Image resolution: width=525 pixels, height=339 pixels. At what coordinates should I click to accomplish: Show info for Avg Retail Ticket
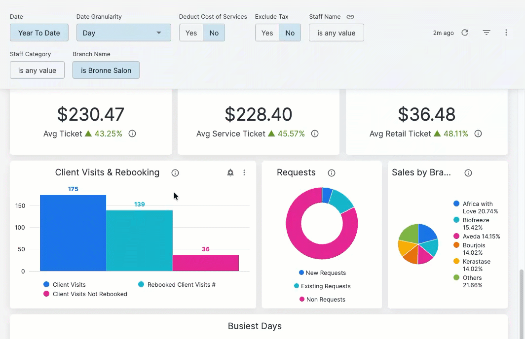coord(478,134)
